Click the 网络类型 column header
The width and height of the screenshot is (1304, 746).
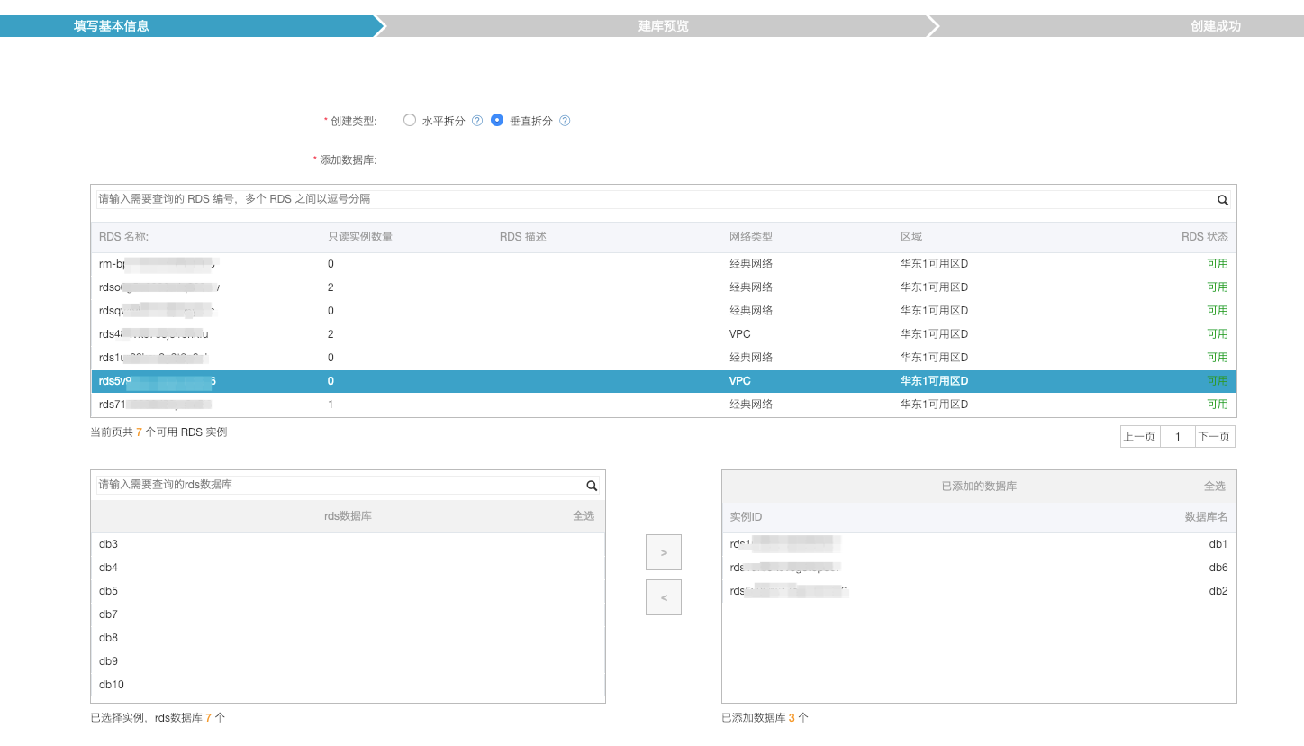click(x=751, y=237)
